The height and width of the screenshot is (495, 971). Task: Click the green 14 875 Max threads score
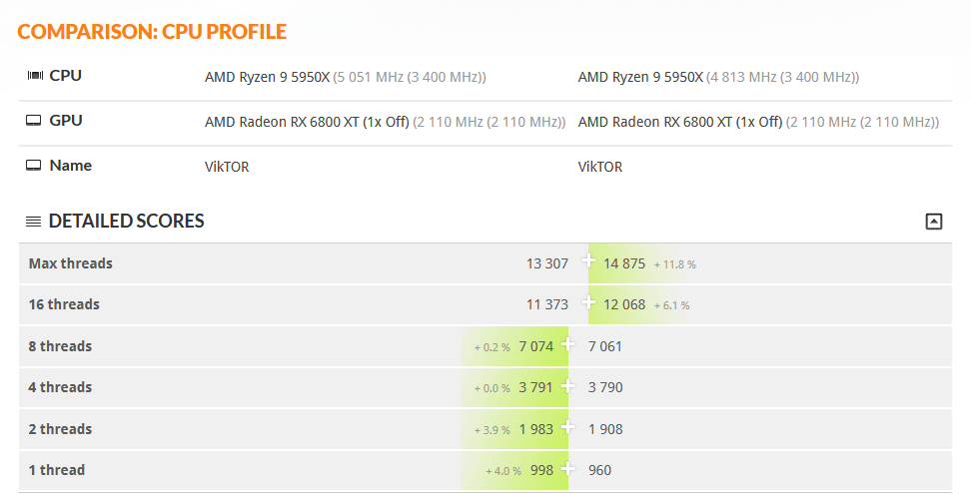coord(624,263)
